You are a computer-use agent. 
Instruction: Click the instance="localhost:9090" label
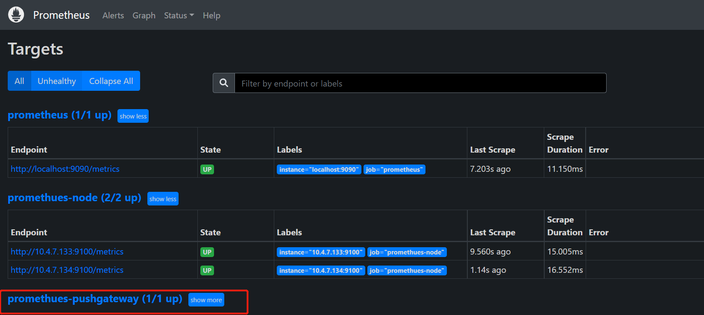coord(319,170)
